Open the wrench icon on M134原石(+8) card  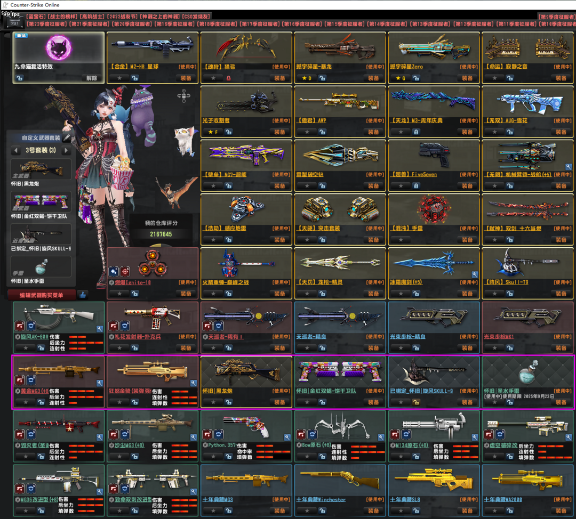pyautogui.click(x=475, y=437)
